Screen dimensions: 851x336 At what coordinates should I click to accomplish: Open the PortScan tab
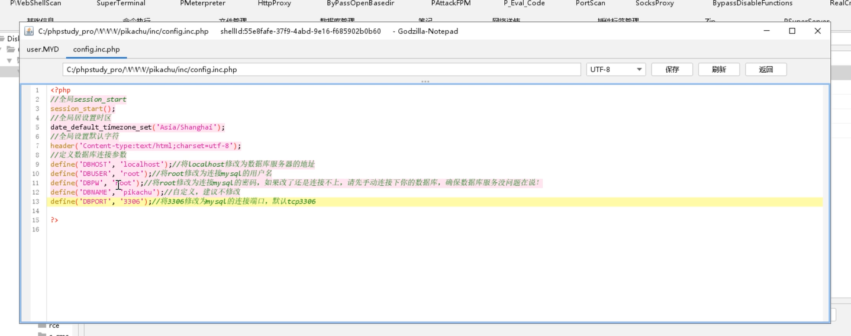point(590,4)
